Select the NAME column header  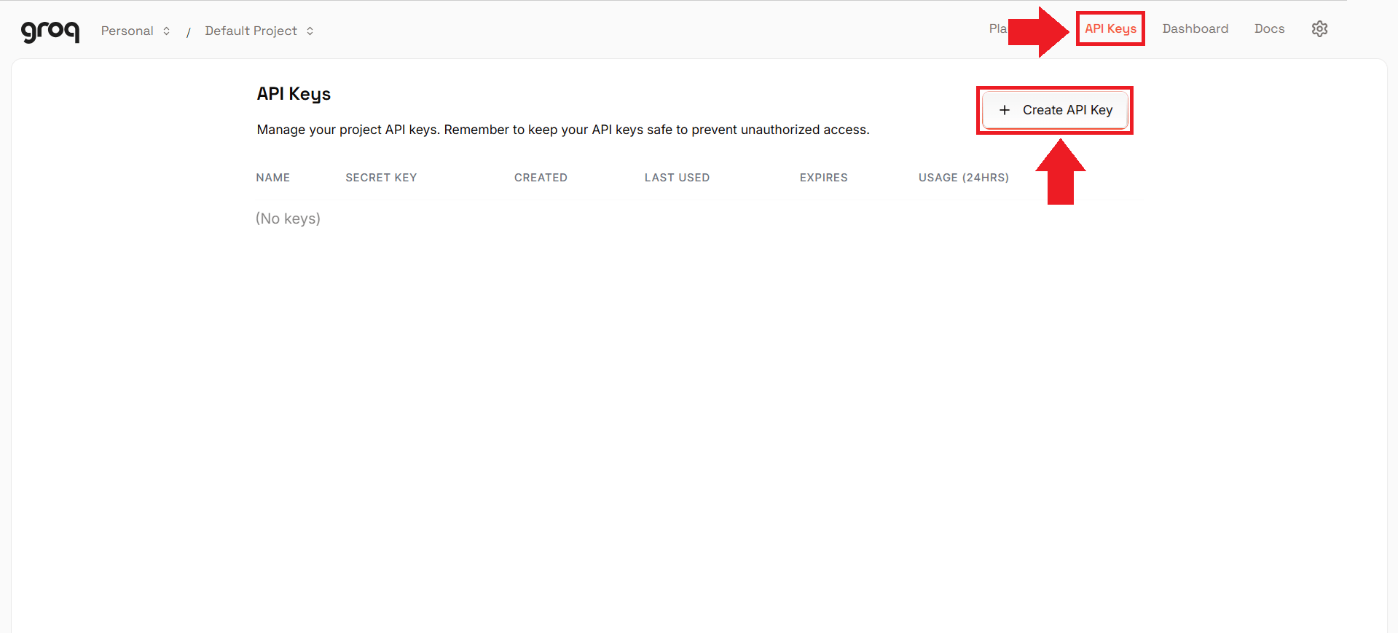[x=273, y=178]
